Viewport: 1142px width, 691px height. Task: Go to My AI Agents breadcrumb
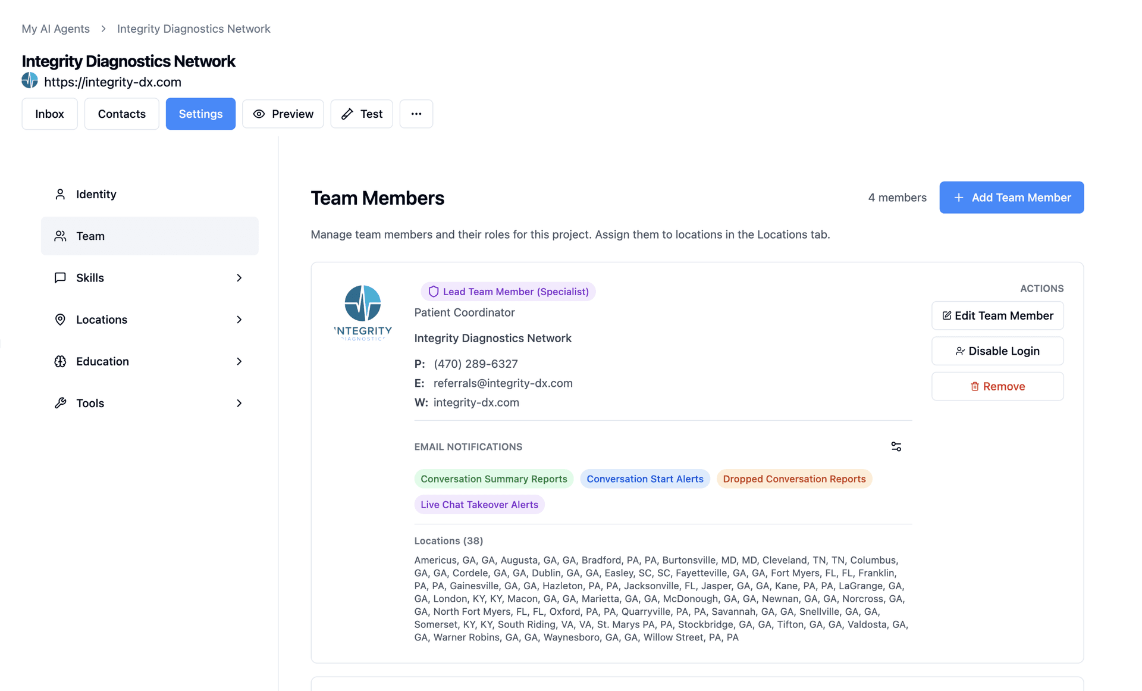(x=56, y=29)
